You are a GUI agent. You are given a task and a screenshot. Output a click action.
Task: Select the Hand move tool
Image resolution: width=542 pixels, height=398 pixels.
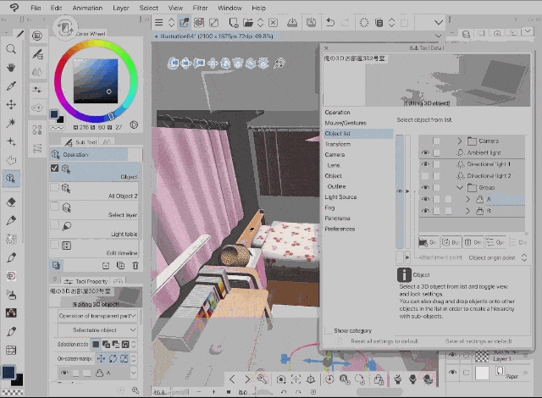tap(11, 68)
